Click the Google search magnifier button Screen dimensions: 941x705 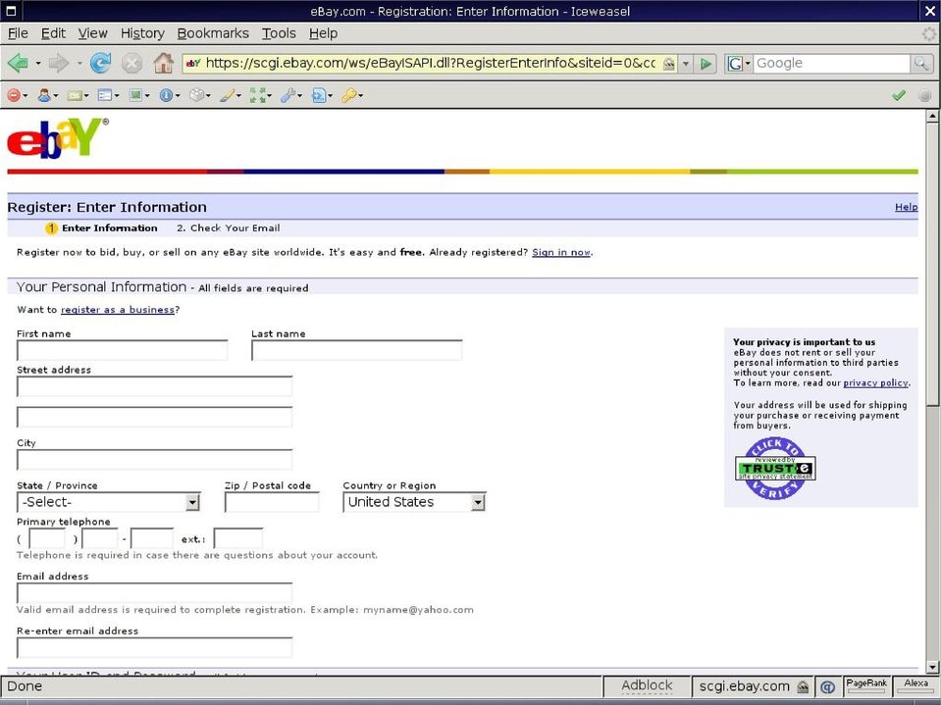coord(920,63)
